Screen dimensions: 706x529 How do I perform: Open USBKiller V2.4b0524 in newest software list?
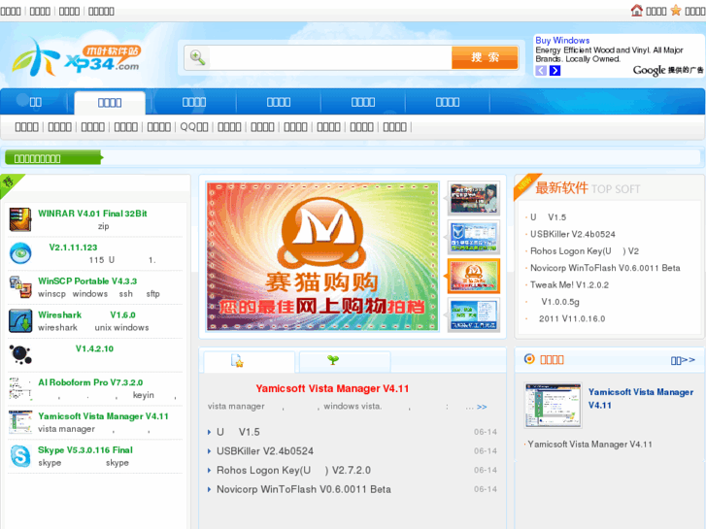coord(572,234)
